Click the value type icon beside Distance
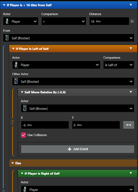The height and width of the screenshot is (192, 138). coord(132,21)
